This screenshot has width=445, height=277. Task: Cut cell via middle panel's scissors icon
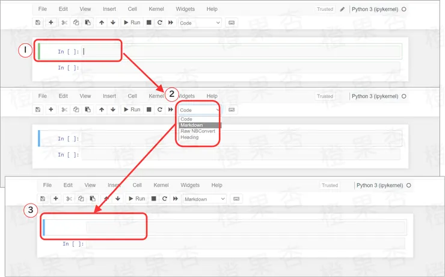pyautogui.click(x=64, y=110)
